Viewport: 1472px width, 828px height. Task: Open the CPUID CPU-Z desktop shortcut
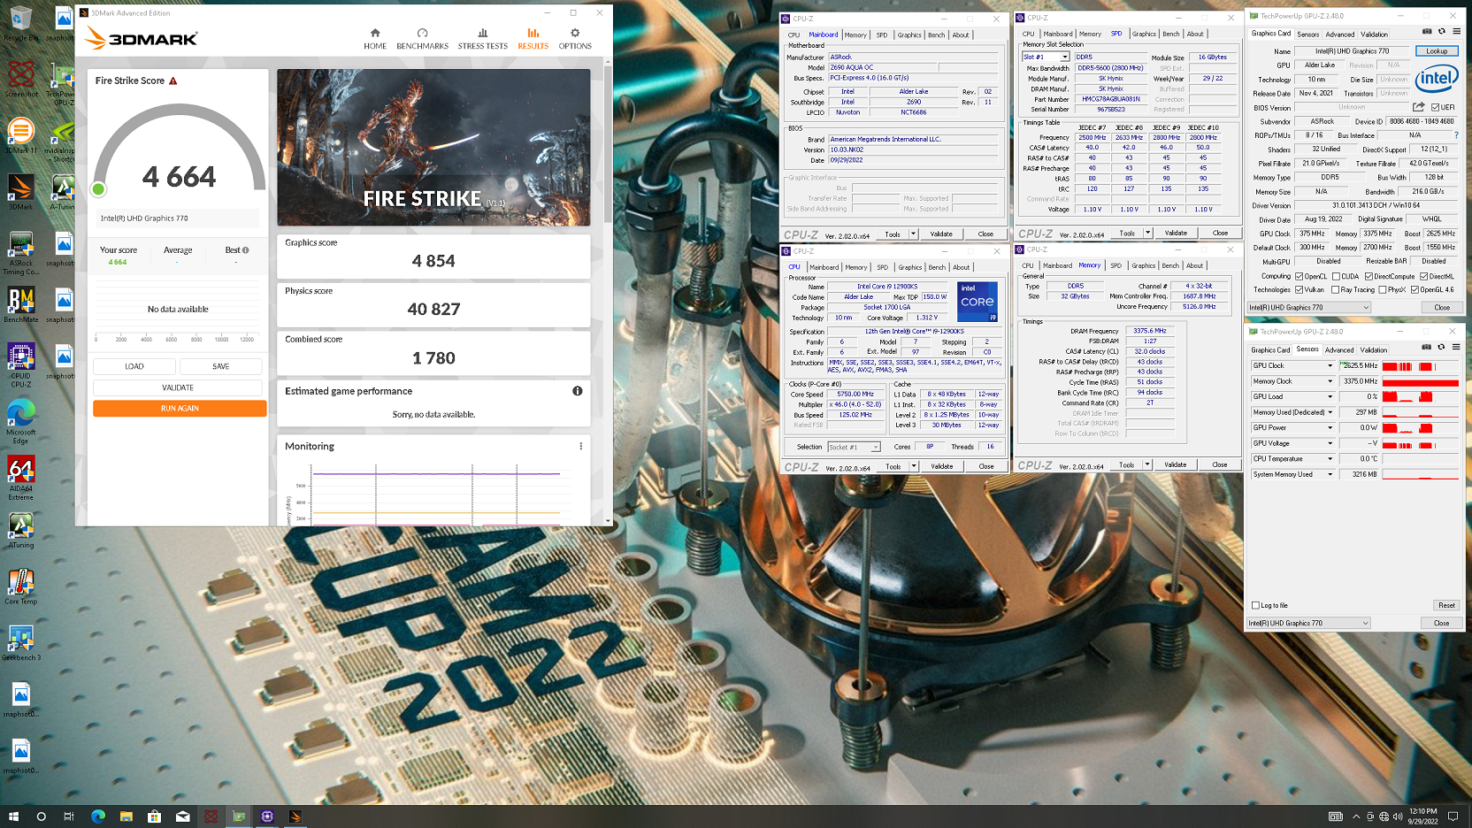(x=20, y=365)
